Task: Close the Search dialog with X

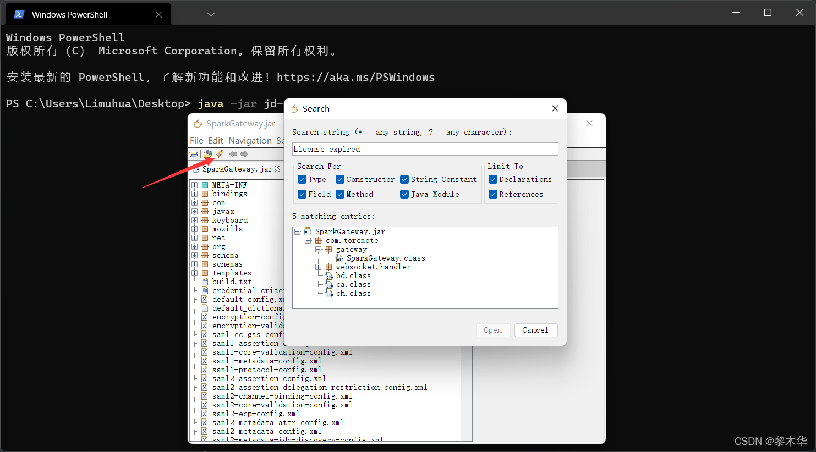Action: coord(555,108)
